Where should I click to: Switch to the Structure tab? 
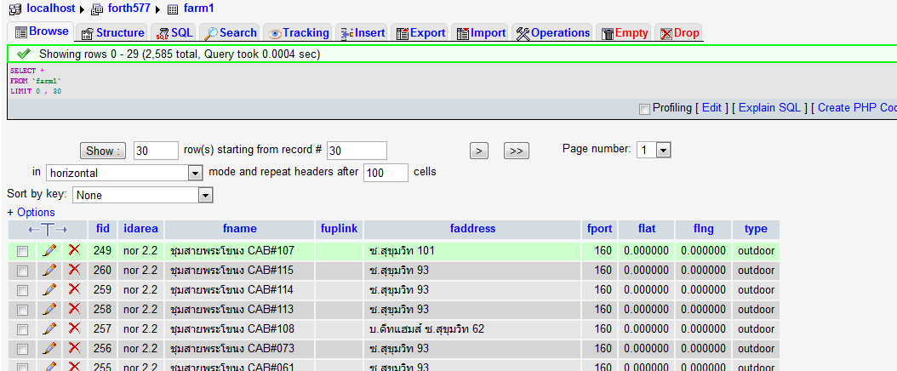tap(112, 33)
